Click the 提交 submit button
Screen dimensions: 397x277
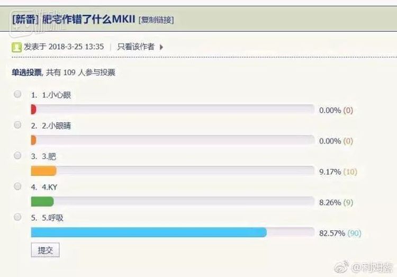[45, 250]
